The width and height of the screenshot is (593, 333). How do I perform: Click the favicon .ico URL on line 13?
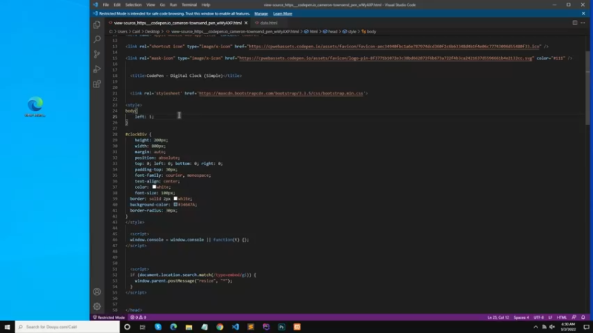(x=394, y=47)
